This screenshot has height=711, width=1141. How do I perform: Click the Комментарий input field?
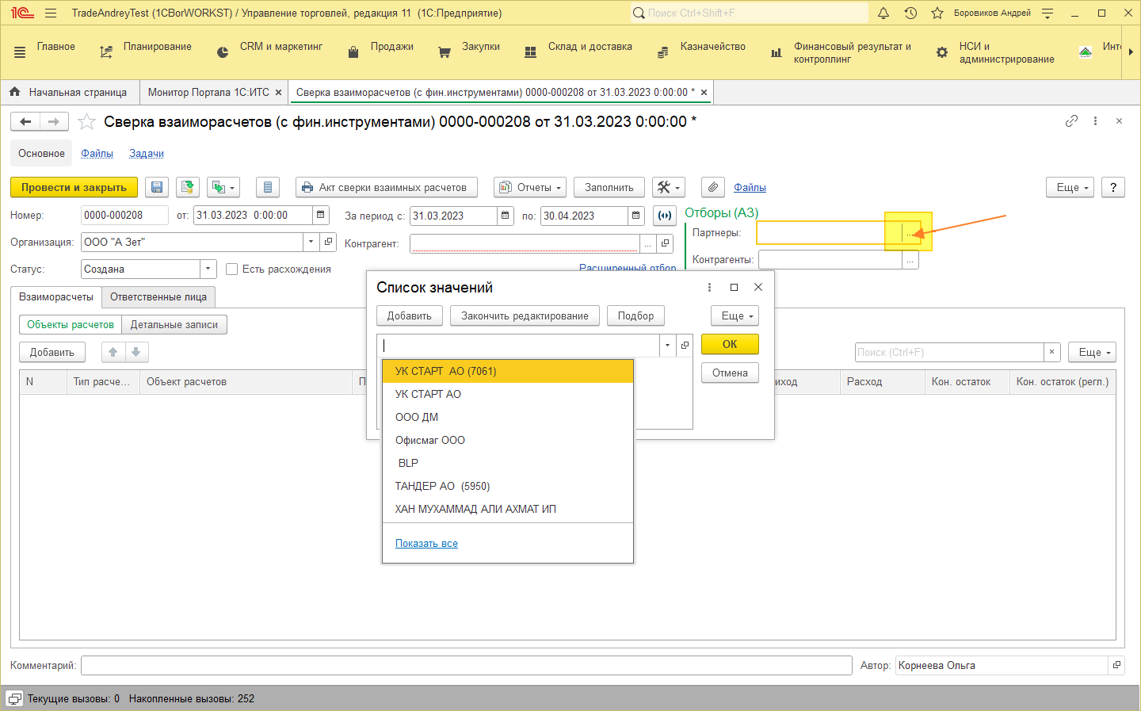tap(466, 666)
